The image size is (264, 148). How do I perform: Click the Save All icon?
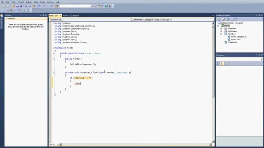click(x=21, y=6)
